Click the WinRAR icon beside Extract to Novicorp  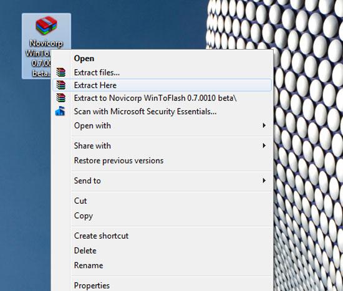click(60, 98)
